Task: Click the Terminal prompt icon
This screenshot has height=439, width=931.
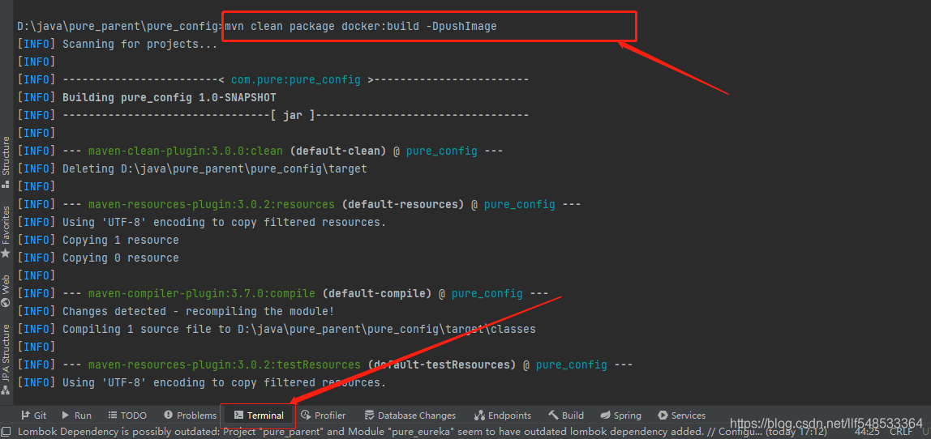Action: (238, 416)
